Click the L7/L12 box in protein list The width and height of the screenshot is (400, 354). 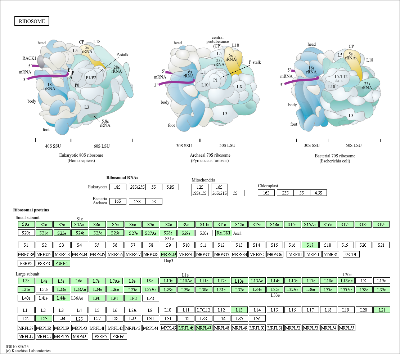(203, 310)
